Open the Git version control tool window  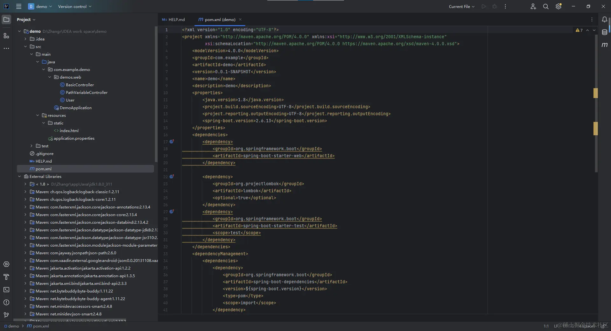(x=6, y=315)
